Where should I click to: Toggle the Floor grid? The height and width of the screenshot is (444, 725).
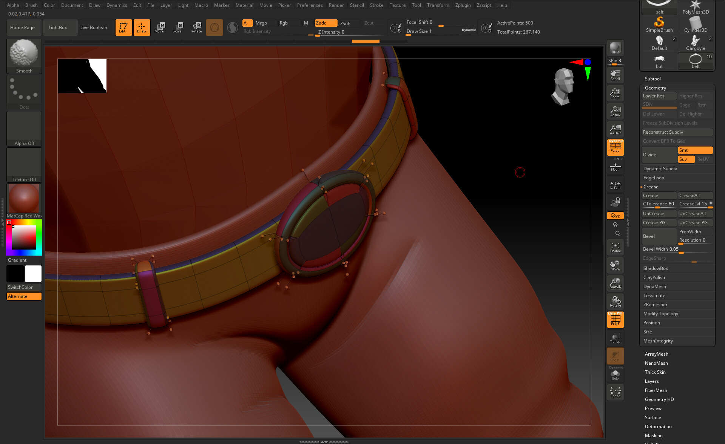615,166
